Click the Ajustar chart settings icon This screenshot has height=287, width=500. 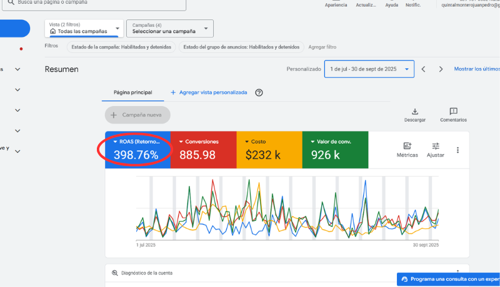436,150
